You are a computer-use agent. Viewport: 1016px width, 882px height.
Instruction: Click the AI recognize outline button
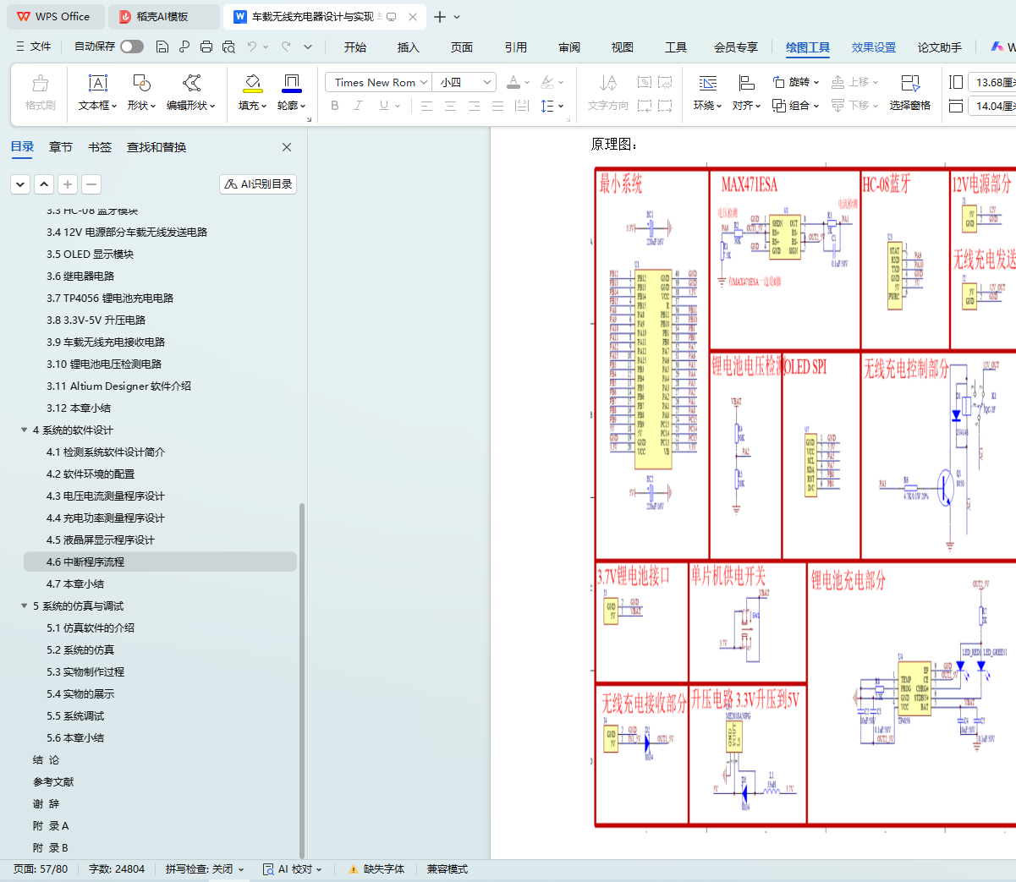(258, 184)
